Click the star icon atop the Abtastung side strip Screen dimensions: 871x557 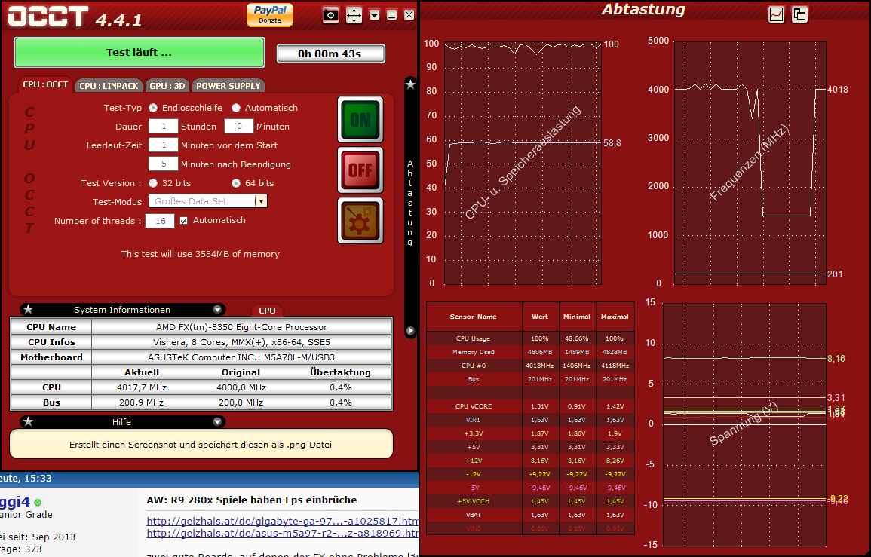click(410, 84)
